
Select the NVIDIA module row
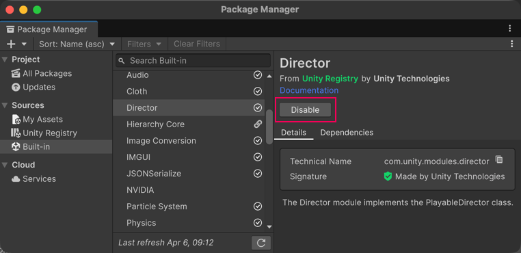click(189, 190)
